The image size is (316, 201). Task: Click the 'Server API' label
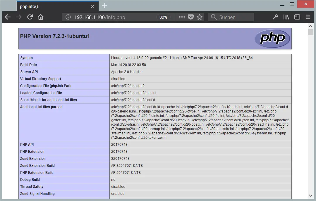click(29, 72)
